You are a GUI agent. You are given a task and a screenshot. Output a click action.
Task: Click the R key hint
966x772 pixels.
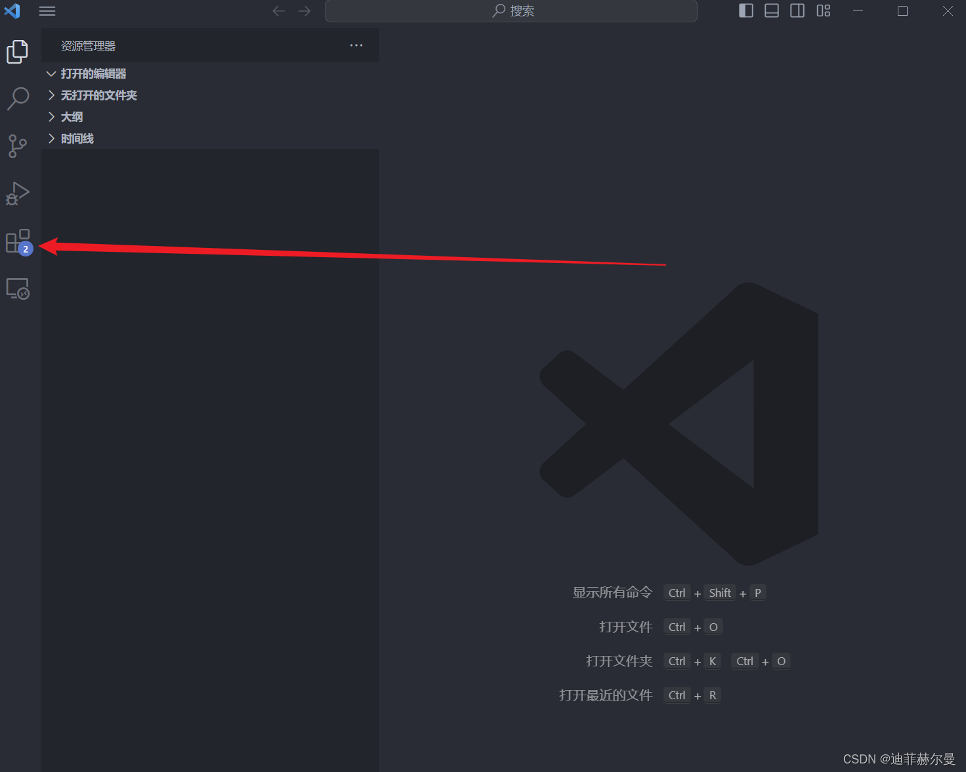click(x=713, y=695)
